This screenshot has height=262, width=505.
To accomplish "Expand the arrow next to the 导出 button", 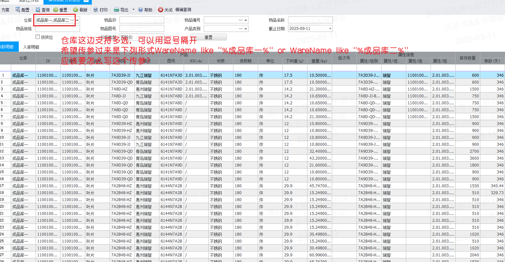I will point(133,10).
